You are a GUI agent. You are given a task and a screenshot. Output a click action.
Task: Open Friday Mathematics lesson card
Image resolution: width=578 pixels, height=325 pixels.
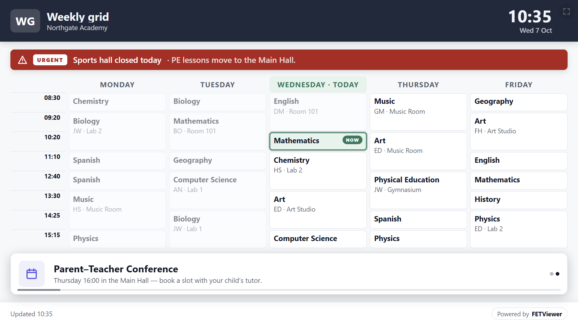click(x=519, y=180)
